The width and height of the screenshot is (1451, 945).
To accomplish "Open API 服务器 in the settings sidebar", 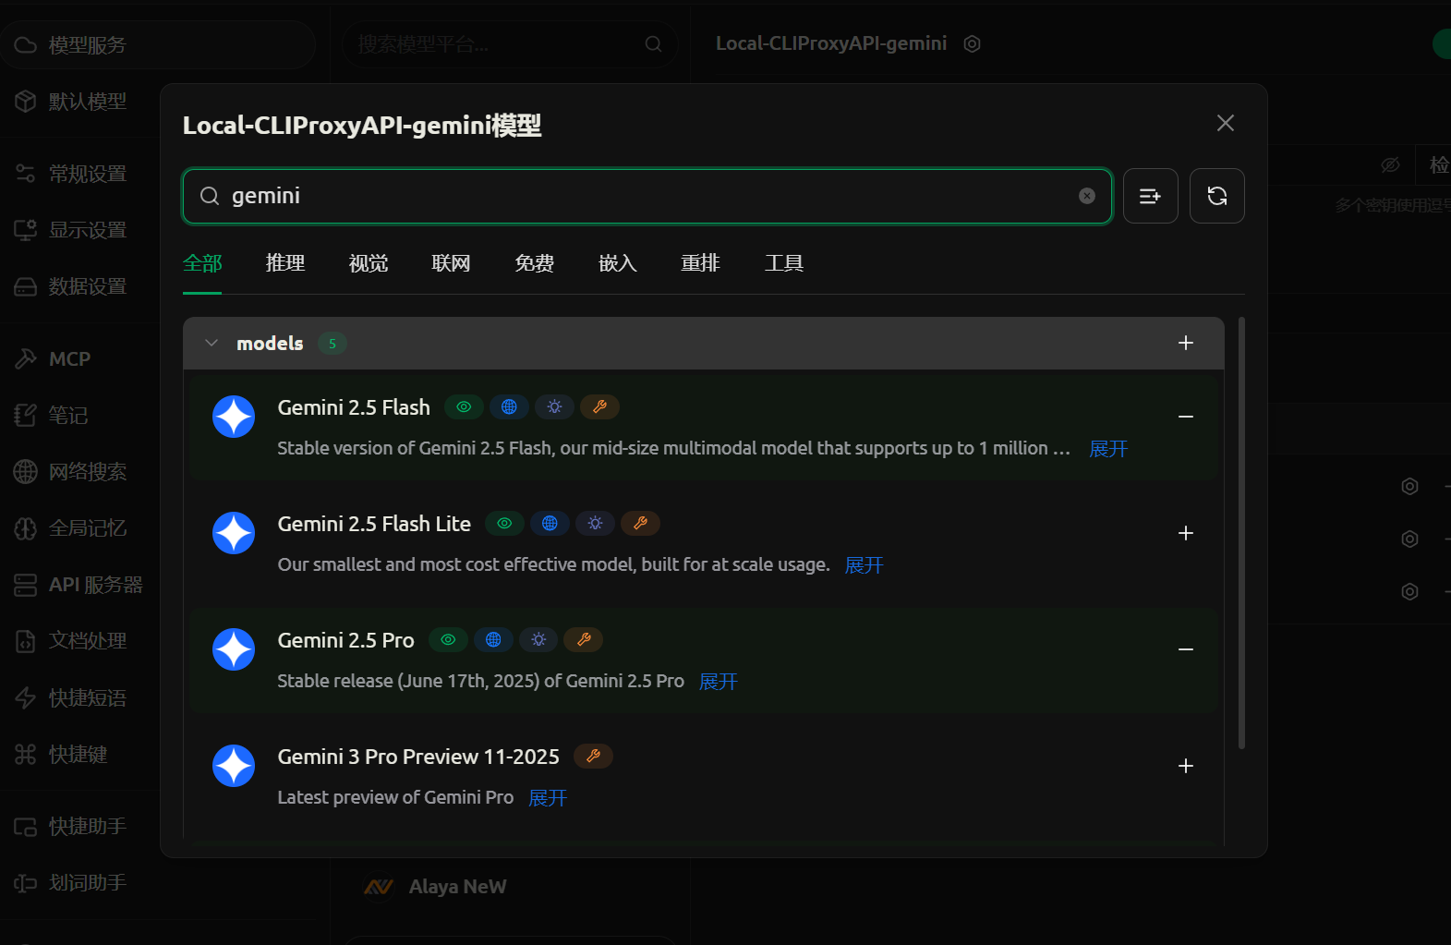I will click(x=79, y=584).
